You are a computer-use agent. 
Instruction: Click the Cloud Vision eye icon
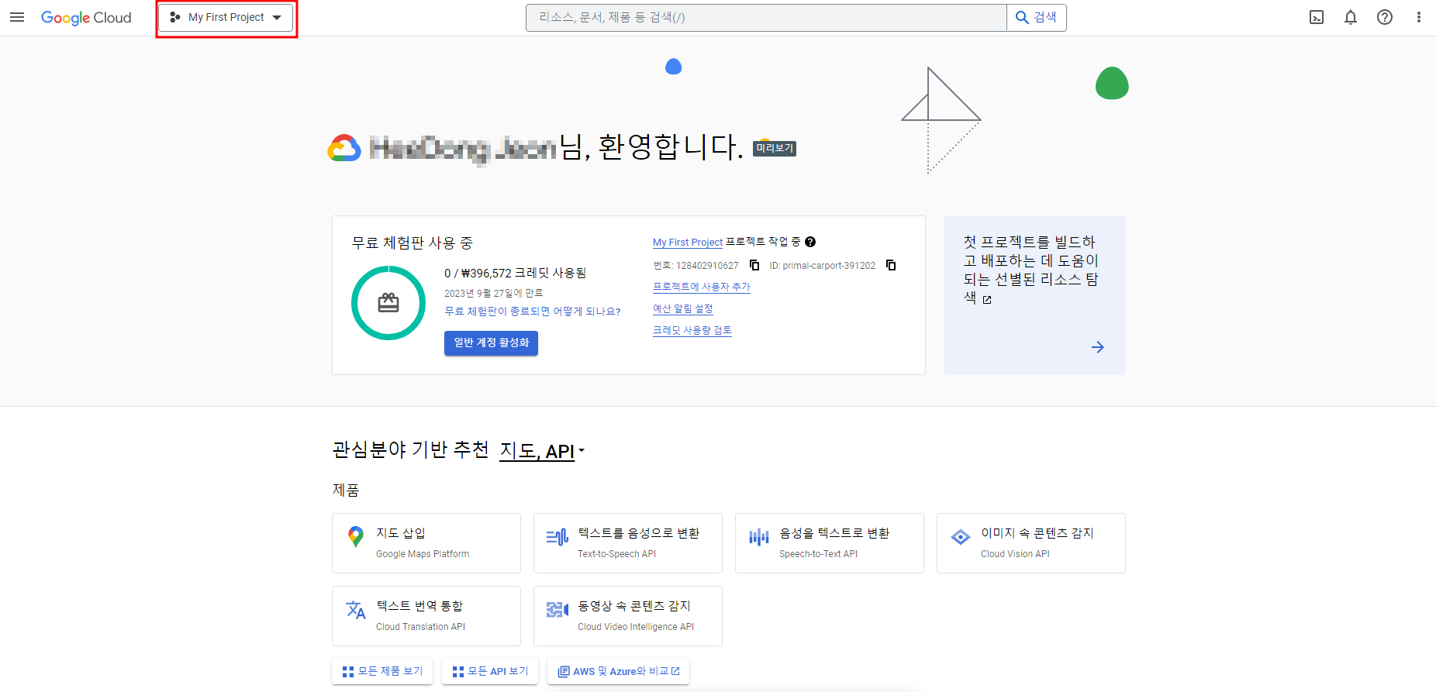(961, 536)
